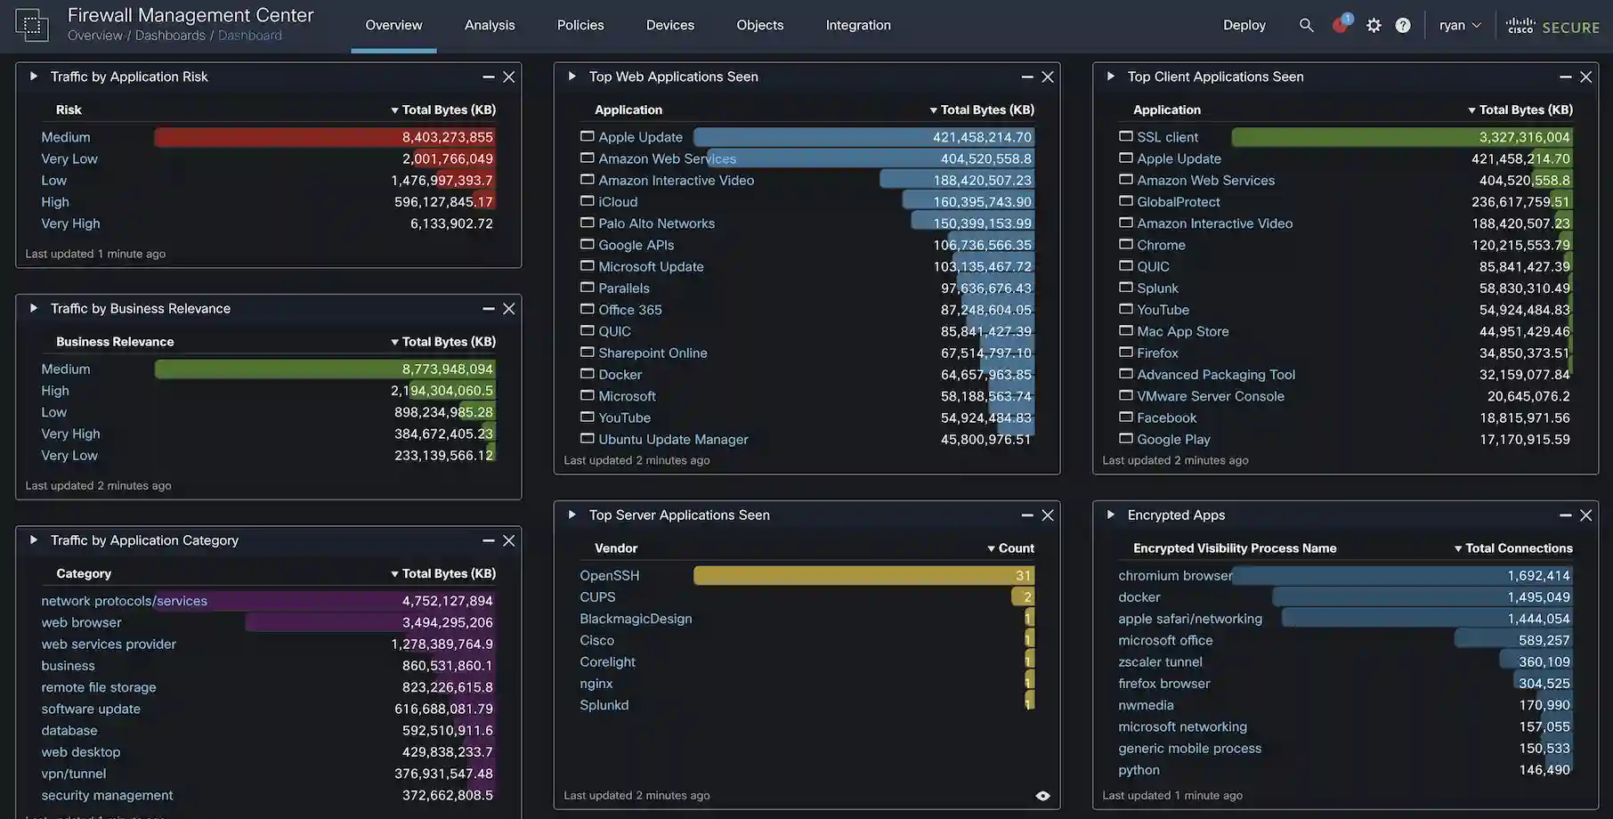Open the notifications icon with the badge
1613x819 pixels.
tap(1339, 24)
